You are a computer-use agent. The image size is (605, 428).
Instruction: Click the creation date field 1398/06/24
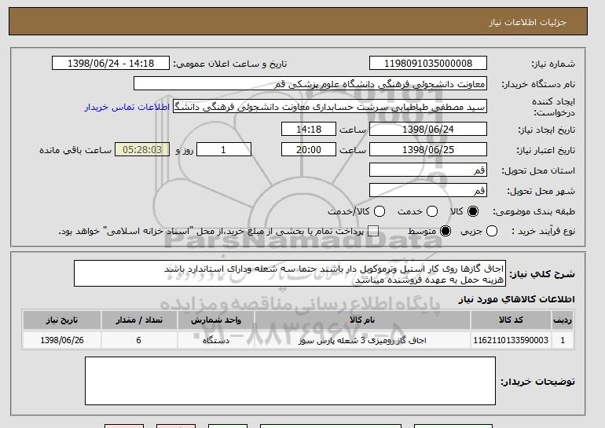(428, 129)
